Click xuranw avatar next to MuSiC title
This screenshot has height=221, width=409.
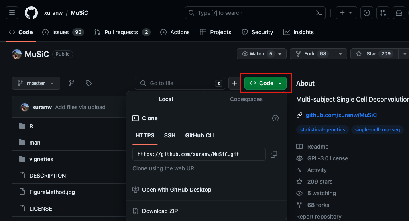[x=17, y=54]
